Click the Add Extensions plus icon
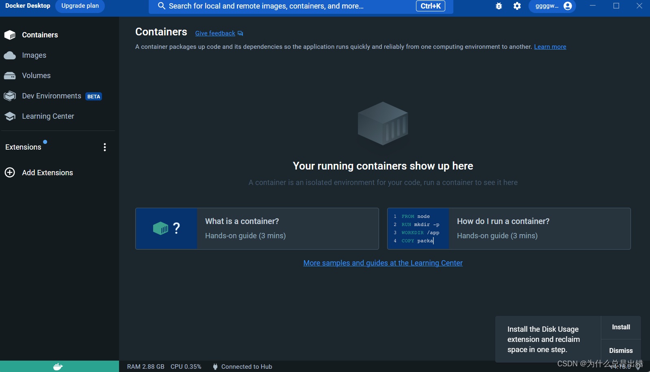The width and height of the screenshot is (650, 372). tap(10, 172)
